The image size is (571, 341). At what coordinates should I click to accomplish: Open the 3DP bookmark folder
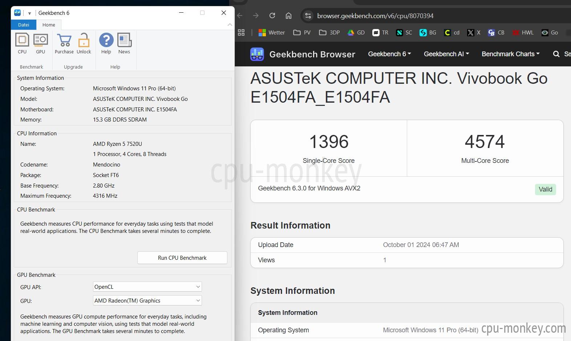[x=329, y=32]
